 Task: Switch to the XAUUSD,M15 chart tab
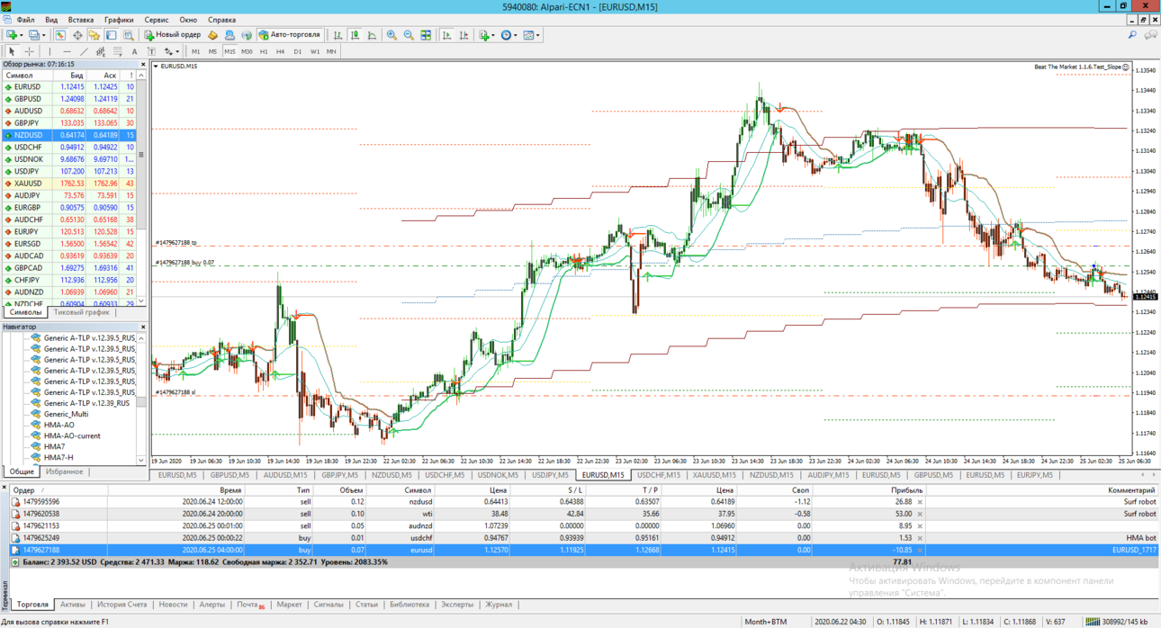(x=715, y=475)
